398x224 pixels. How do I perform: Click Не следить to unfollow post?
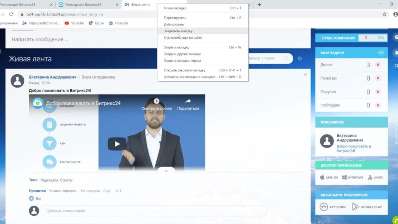90,191
